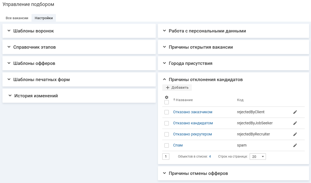Check the 'Отказано рекрутером' row checkbox
The image size is (311, 183).
pyautogui.click(x=167, y=134)
